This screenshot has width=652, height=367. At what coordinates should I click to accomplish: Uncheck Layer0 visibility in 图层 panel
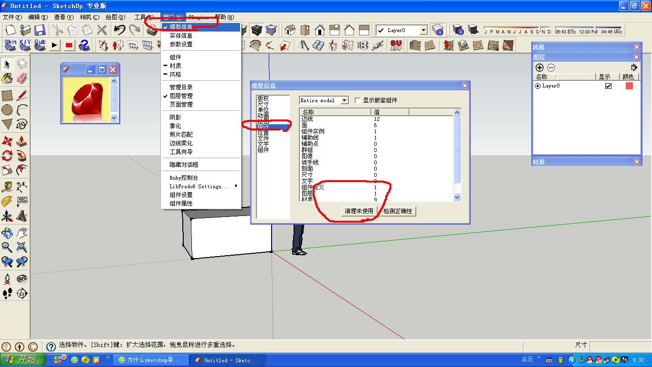[x=608, y=86]
